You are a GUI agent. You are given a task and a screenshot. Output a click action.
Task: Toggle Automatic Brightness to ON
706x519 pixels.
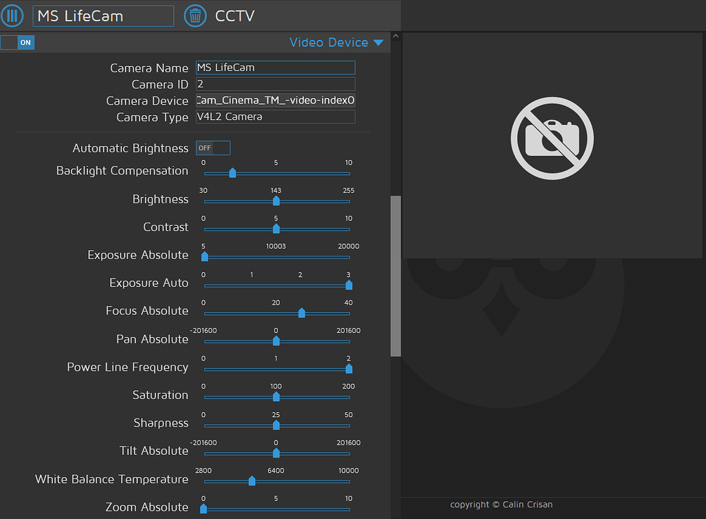pyautogui.click(x=212, y=147)
